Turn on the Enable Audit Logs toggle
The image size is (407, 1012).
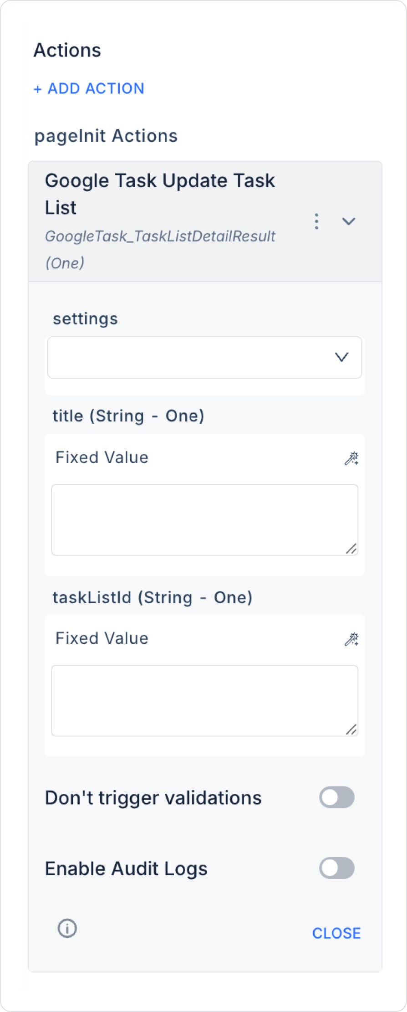[336, 868]
